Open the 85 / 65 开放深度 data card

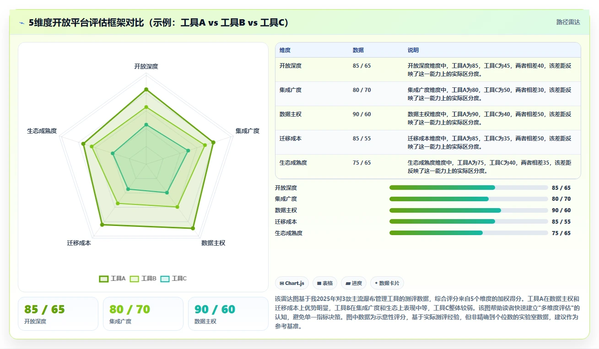click(x=58, y=314)
